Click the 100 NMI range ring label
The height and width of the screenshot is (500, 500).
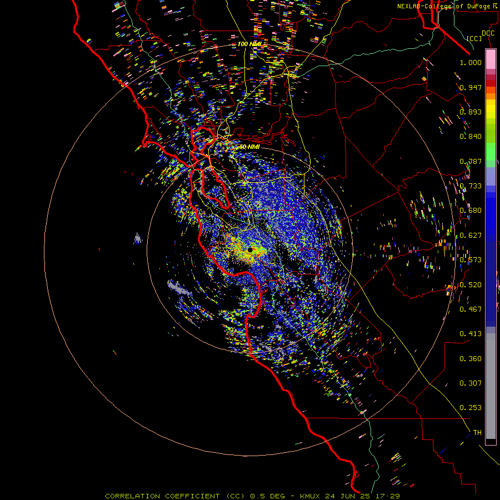click(249, 44)
